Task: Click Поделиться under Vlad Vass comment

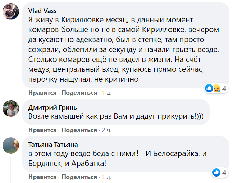Action: pyautogui.click(x=79, y=93)
